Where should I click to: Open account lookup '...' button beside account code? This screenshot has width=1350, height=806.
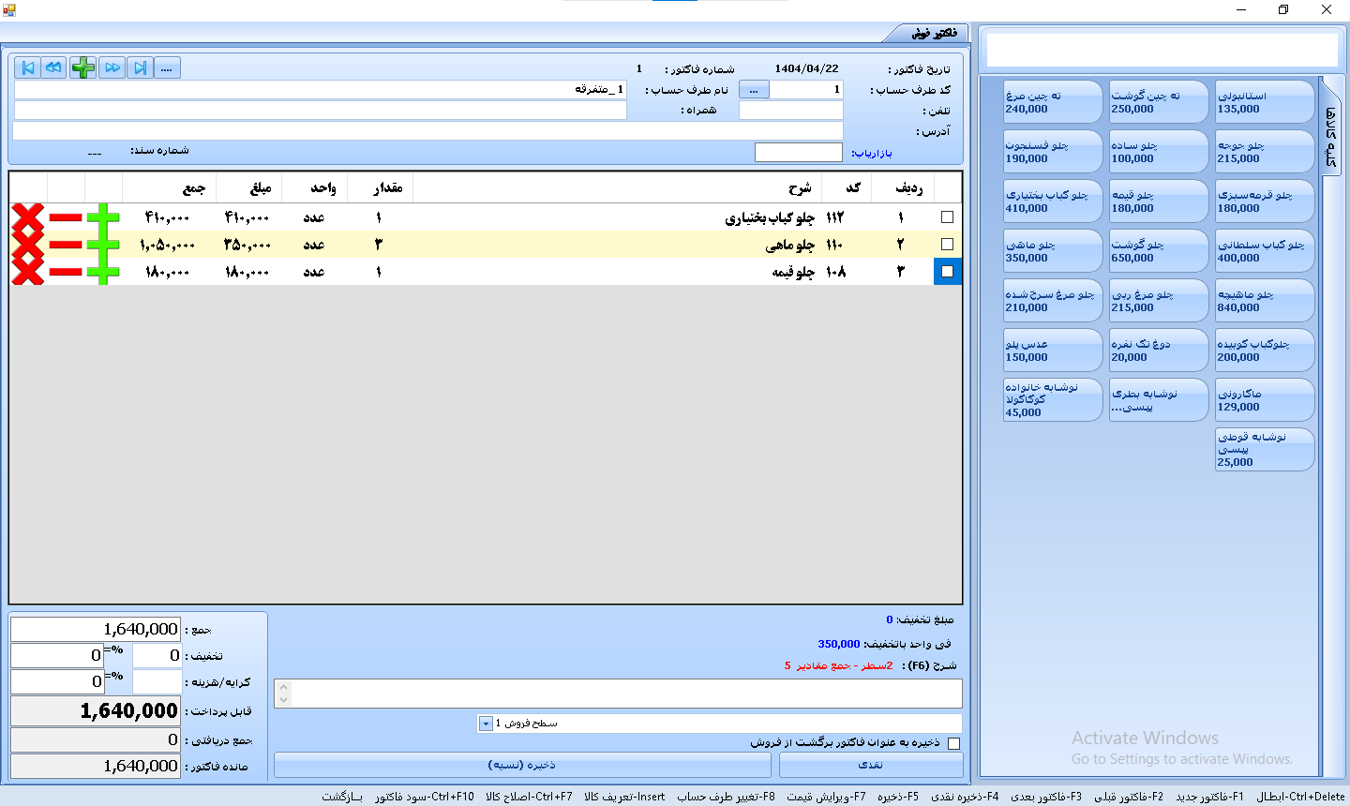tap(754, 90)
